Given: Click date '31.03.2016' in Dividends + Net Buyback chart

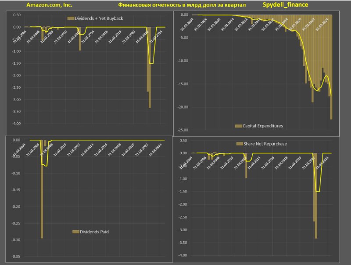Looking at the screenshot, I should [101, 37].
